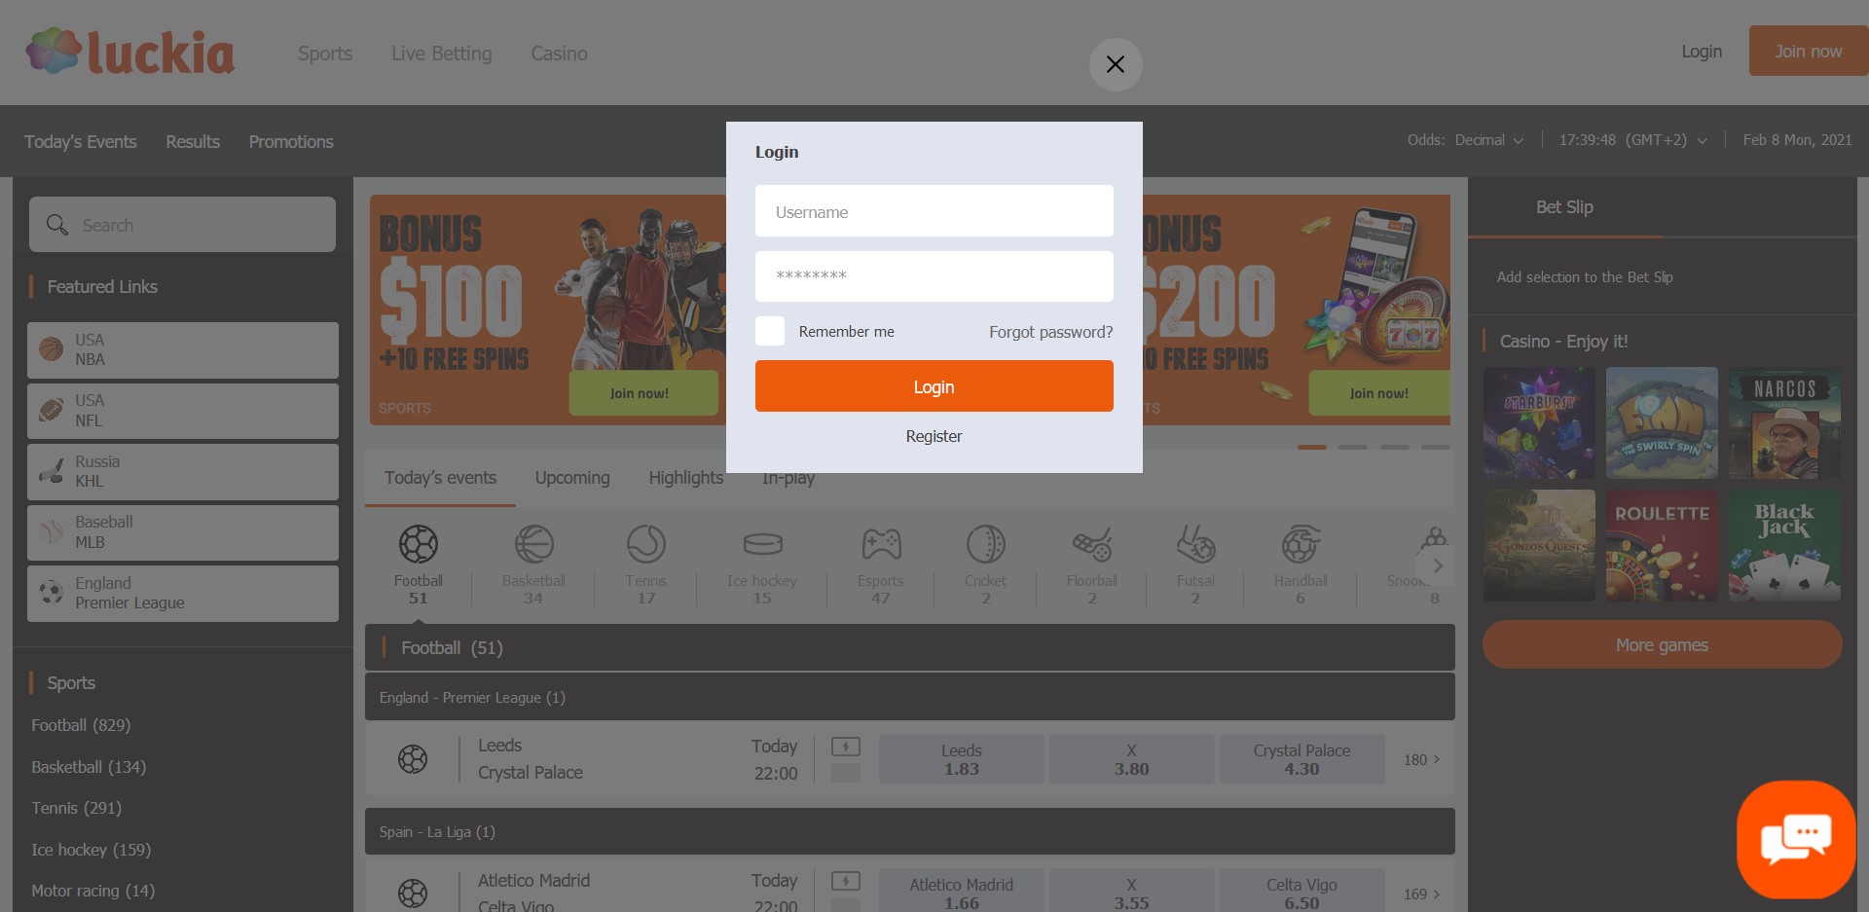This screenshot has height=912, width=1869.
Task: Open the Forgot password link
Action: (x=1050, y=332)
